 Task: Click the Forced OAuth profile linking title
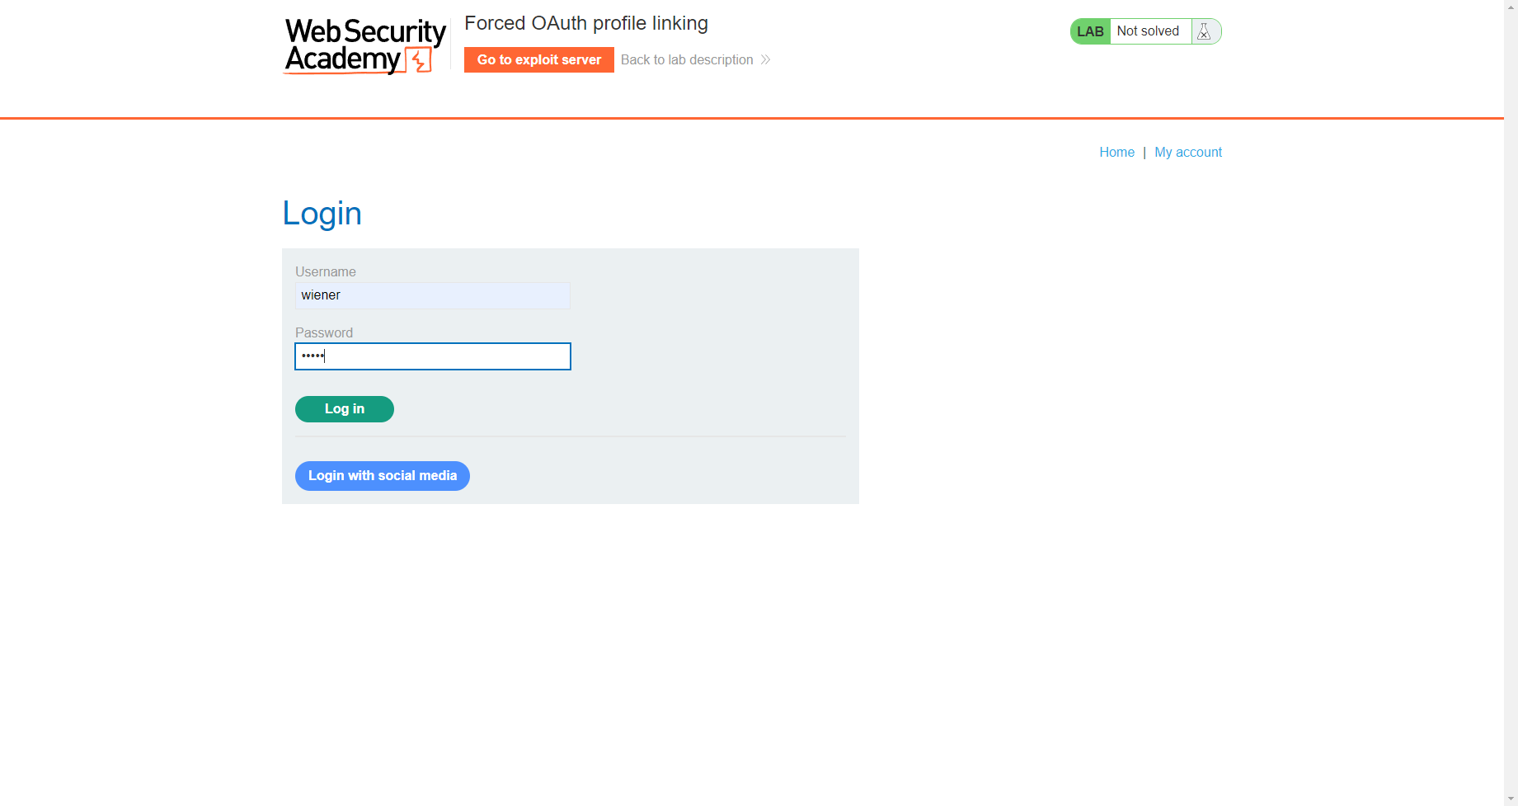pos(586,23)
